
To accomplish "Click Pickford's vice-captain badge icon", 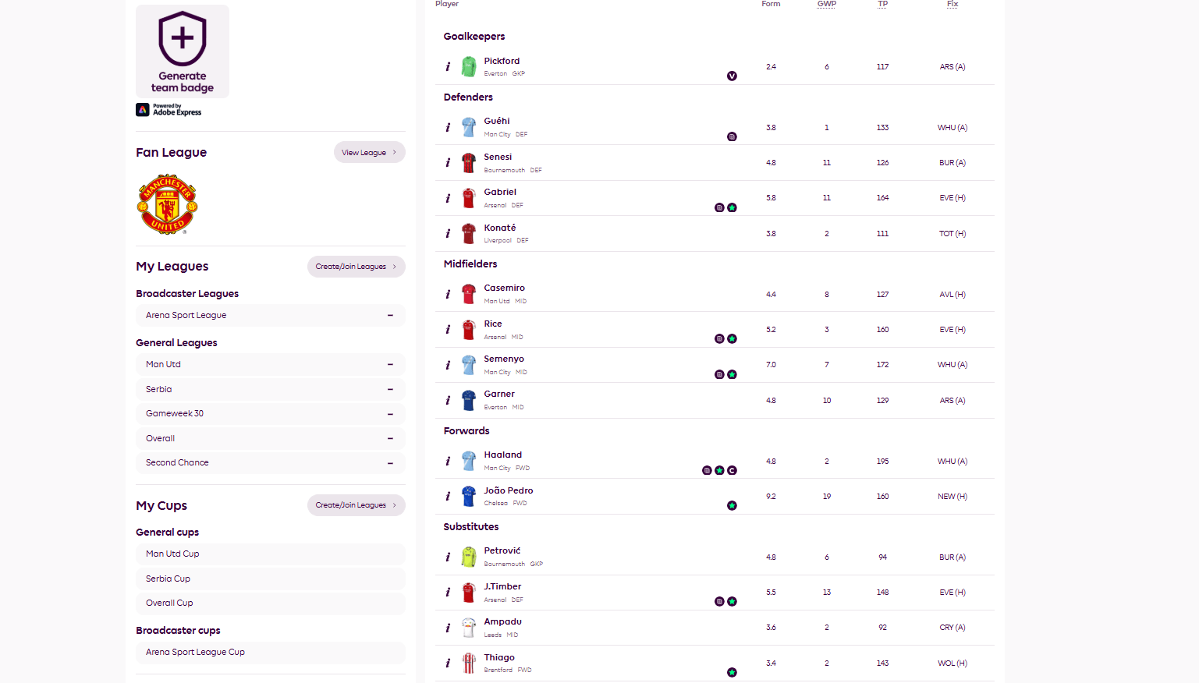I will click(732, 76).
